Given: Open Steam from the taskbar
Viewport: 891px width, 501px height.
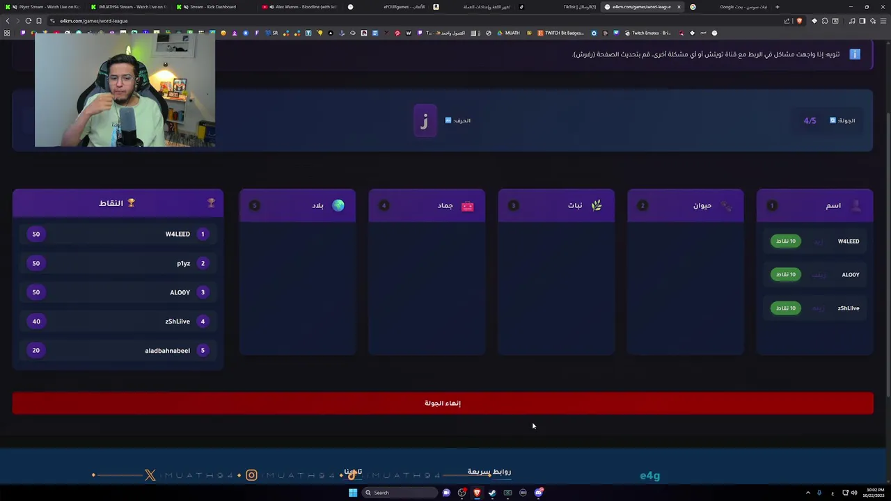Looking at the screenshot, I should coord(492,493).
